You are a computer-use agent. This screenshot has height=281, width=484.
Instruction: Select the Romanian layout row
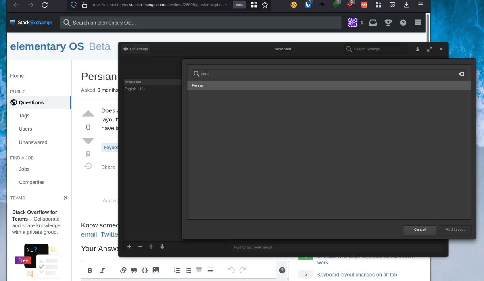click(x=153, y=82)
